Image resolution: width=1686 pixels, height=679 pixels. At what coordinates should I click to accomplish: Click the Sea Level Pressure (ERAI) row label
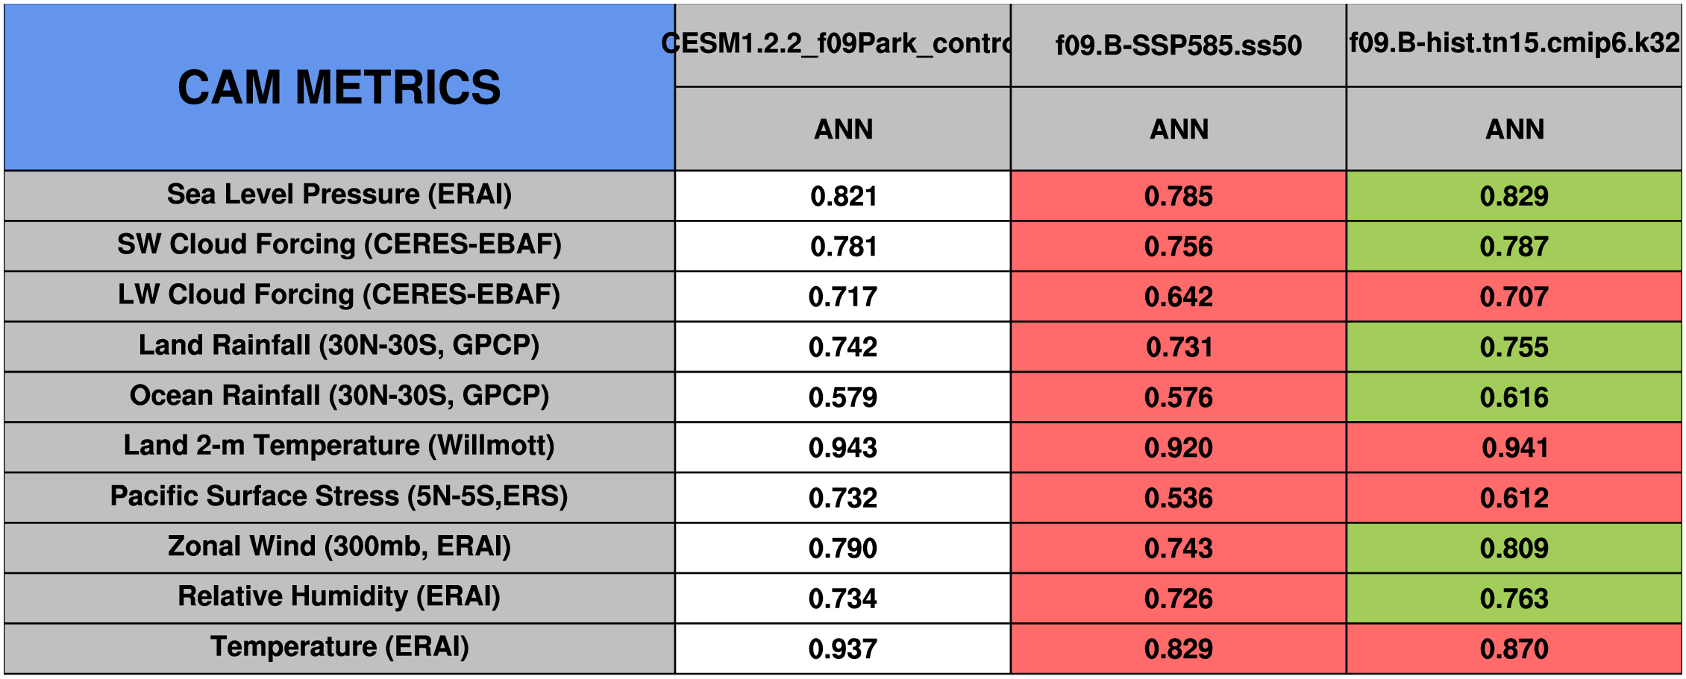(x=339, y=195)
